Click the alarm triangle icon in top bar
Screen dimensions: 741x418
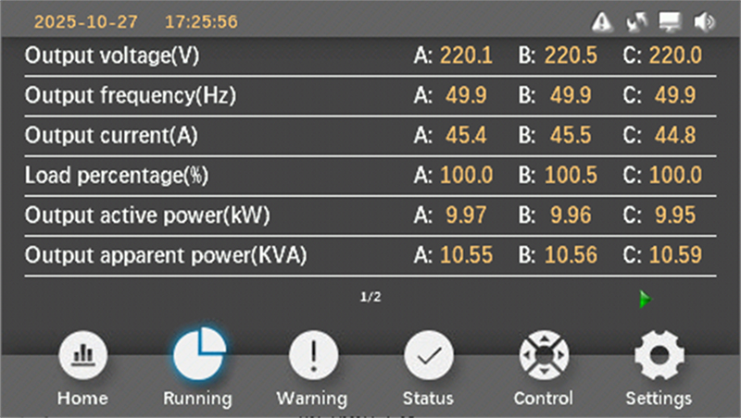point(601,21)
